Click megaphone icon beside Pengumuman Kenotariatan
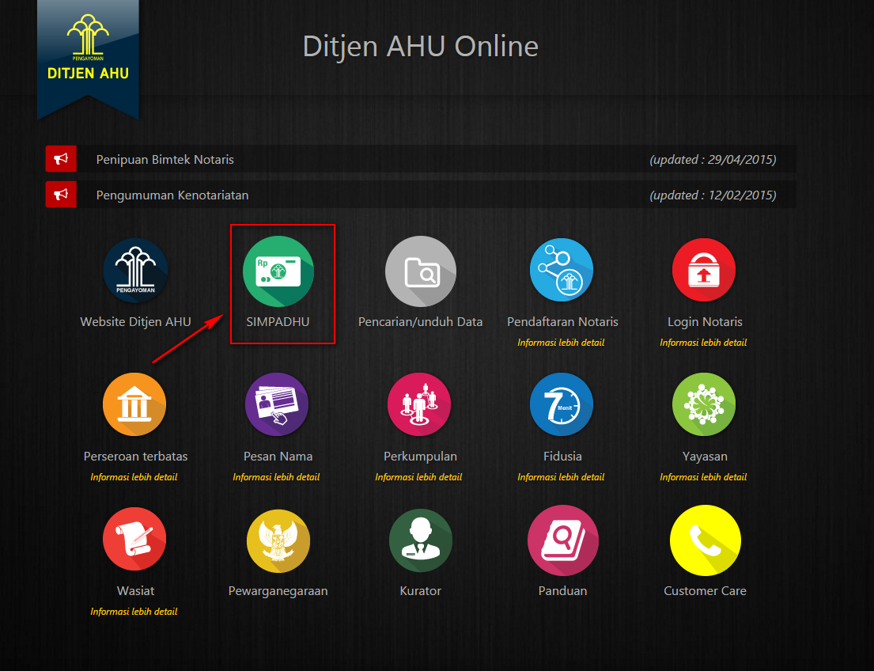Image resolution: width=874 pixels, height=671 pixels. (x=61, y=194)
